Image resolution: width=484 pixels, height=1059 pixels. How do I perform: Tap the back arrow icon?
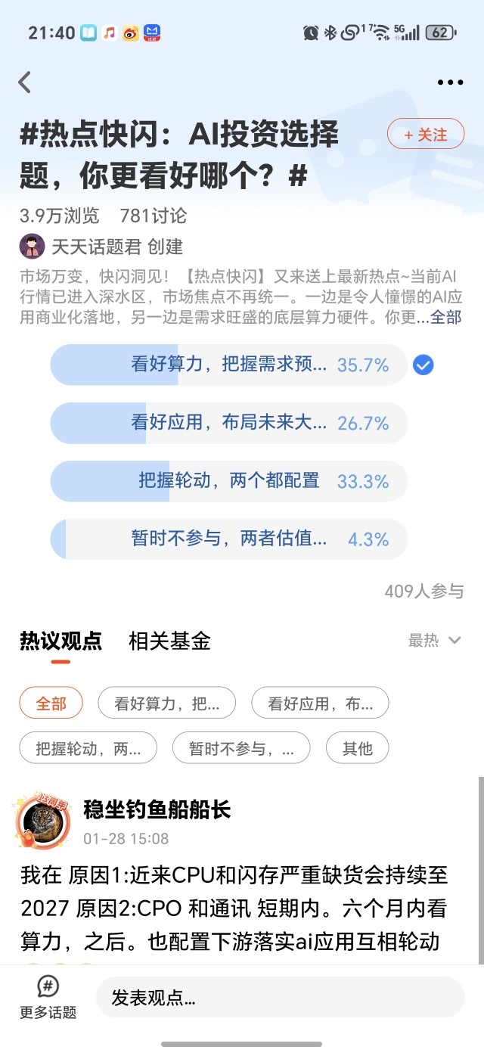tap(25, 82)
